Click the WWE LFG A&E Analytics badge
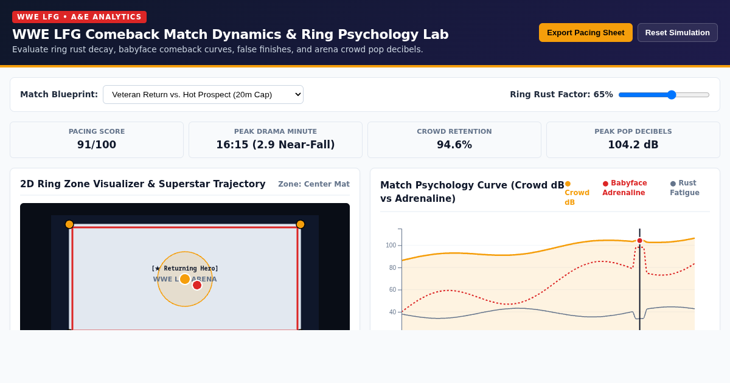This screenshot has height=383, width=730. pos(79,17)
